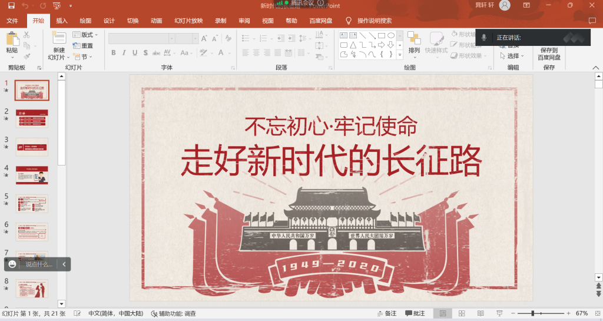The image size is (603, 321).
Task: Expand the Section (节) dropdown
Action: 82,57
